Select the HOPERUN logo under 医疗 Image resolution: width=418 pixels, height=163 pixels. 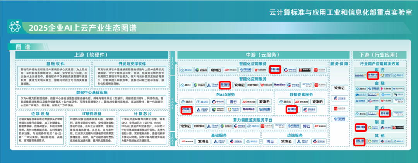click(398, 114)
